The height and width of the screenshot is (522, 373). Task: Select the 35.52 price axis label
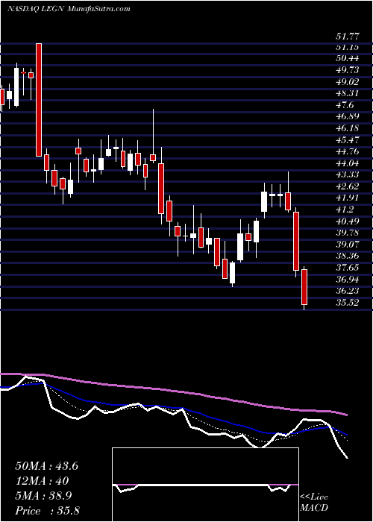(x=346, y=303)
